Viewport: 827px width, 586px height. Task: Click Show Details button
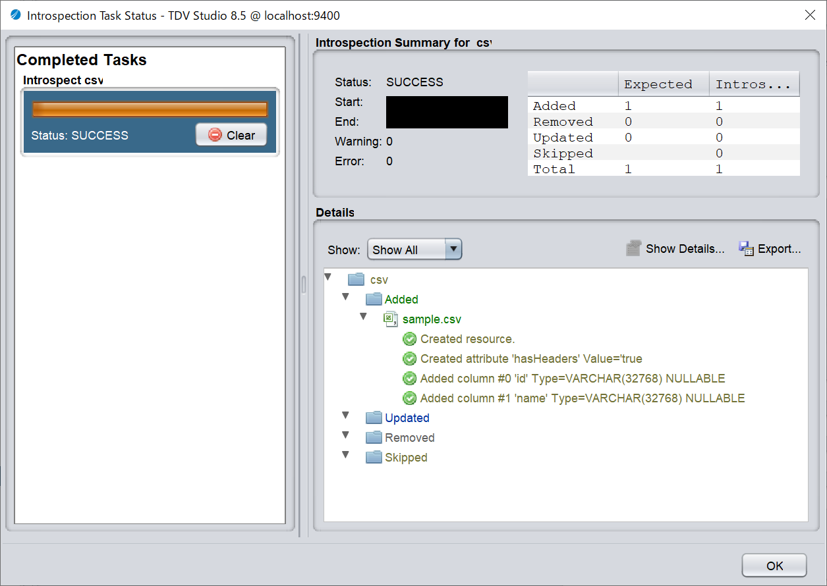coord(675,249)
